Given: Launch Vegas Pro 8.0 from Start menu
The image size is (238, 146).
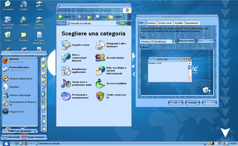Looking at the screenshot, I should [x=19, y=112].
